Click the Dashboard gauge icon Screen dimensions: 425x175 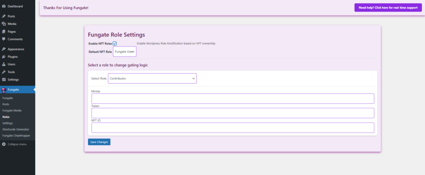click(x=4, y=6)
